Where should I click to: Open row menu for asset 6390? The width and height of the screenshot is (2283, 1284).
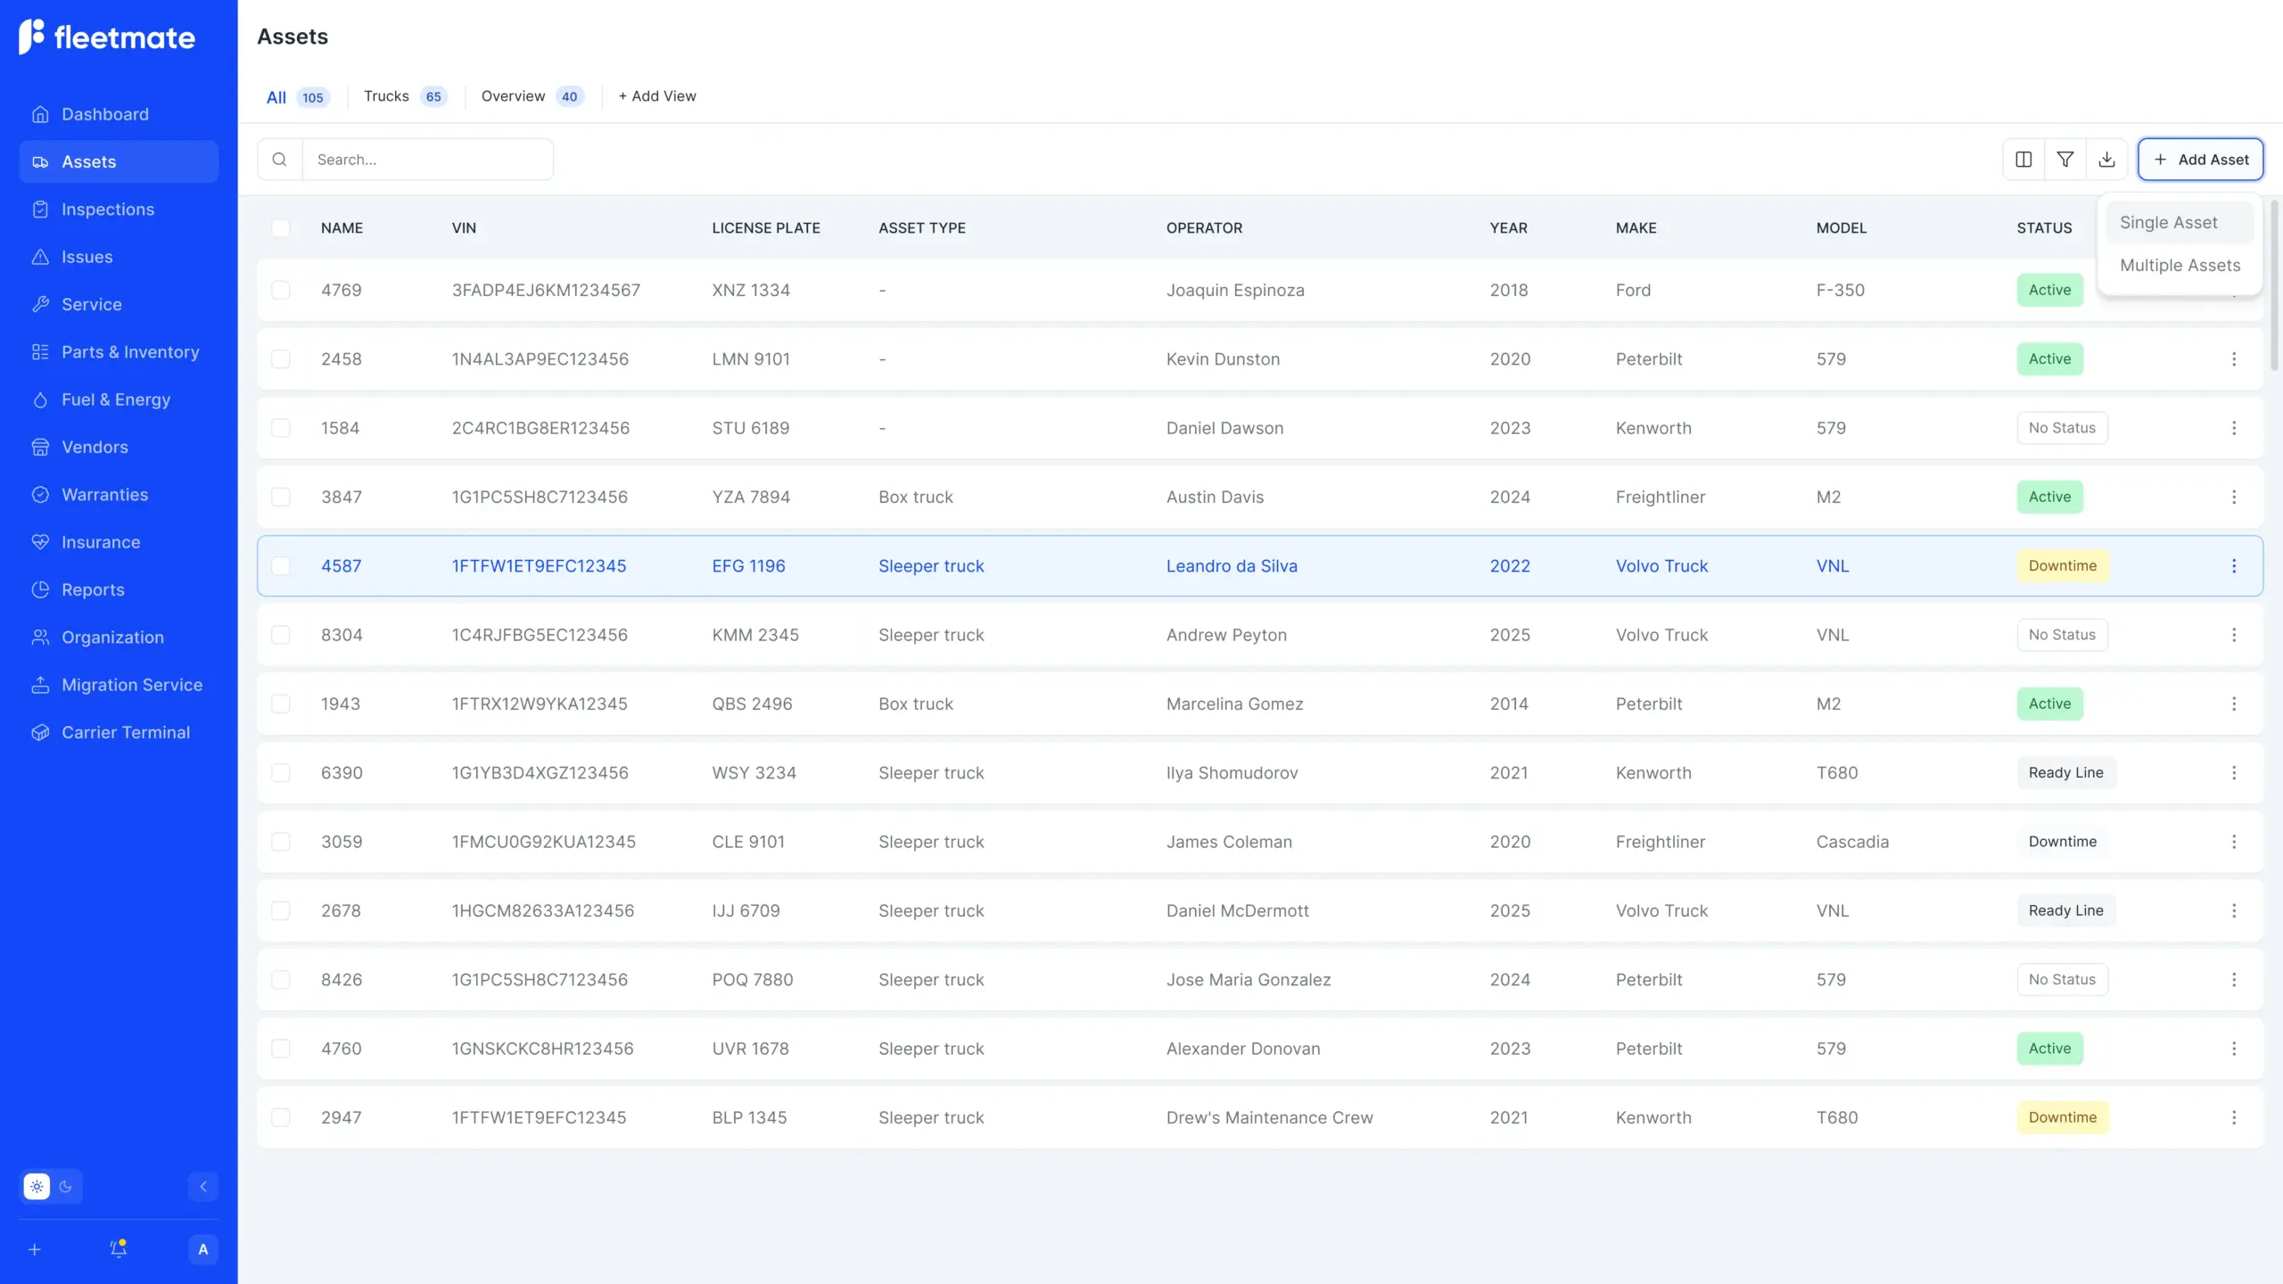(2234, 772)
